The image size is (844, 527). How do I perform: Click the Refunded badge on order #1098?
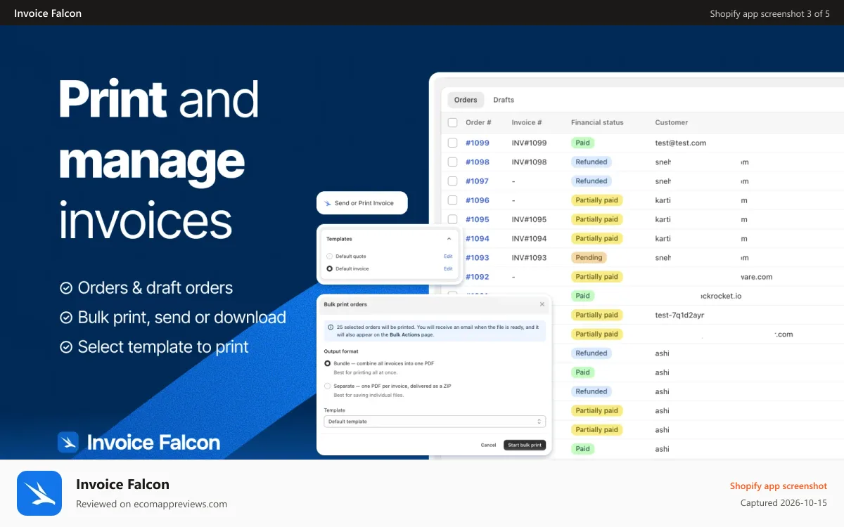tap(592, 162)
